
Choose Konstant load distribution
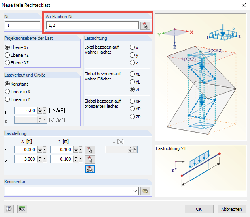click(x=17, y=84)
